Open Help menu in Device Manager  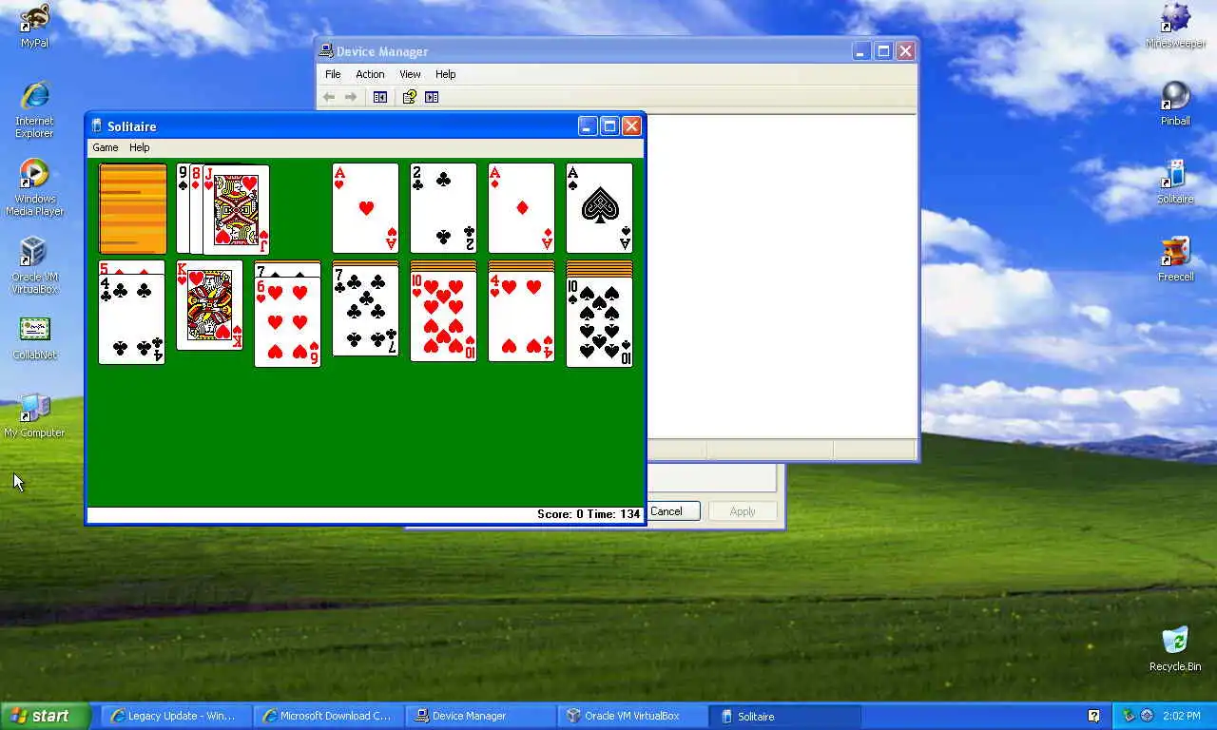coord(446,74)
